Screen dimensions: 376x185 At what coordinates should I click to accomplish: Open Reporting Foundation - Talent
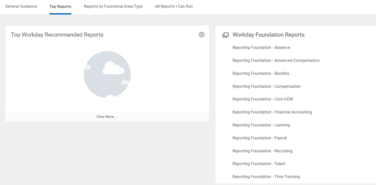coord(259,164)
